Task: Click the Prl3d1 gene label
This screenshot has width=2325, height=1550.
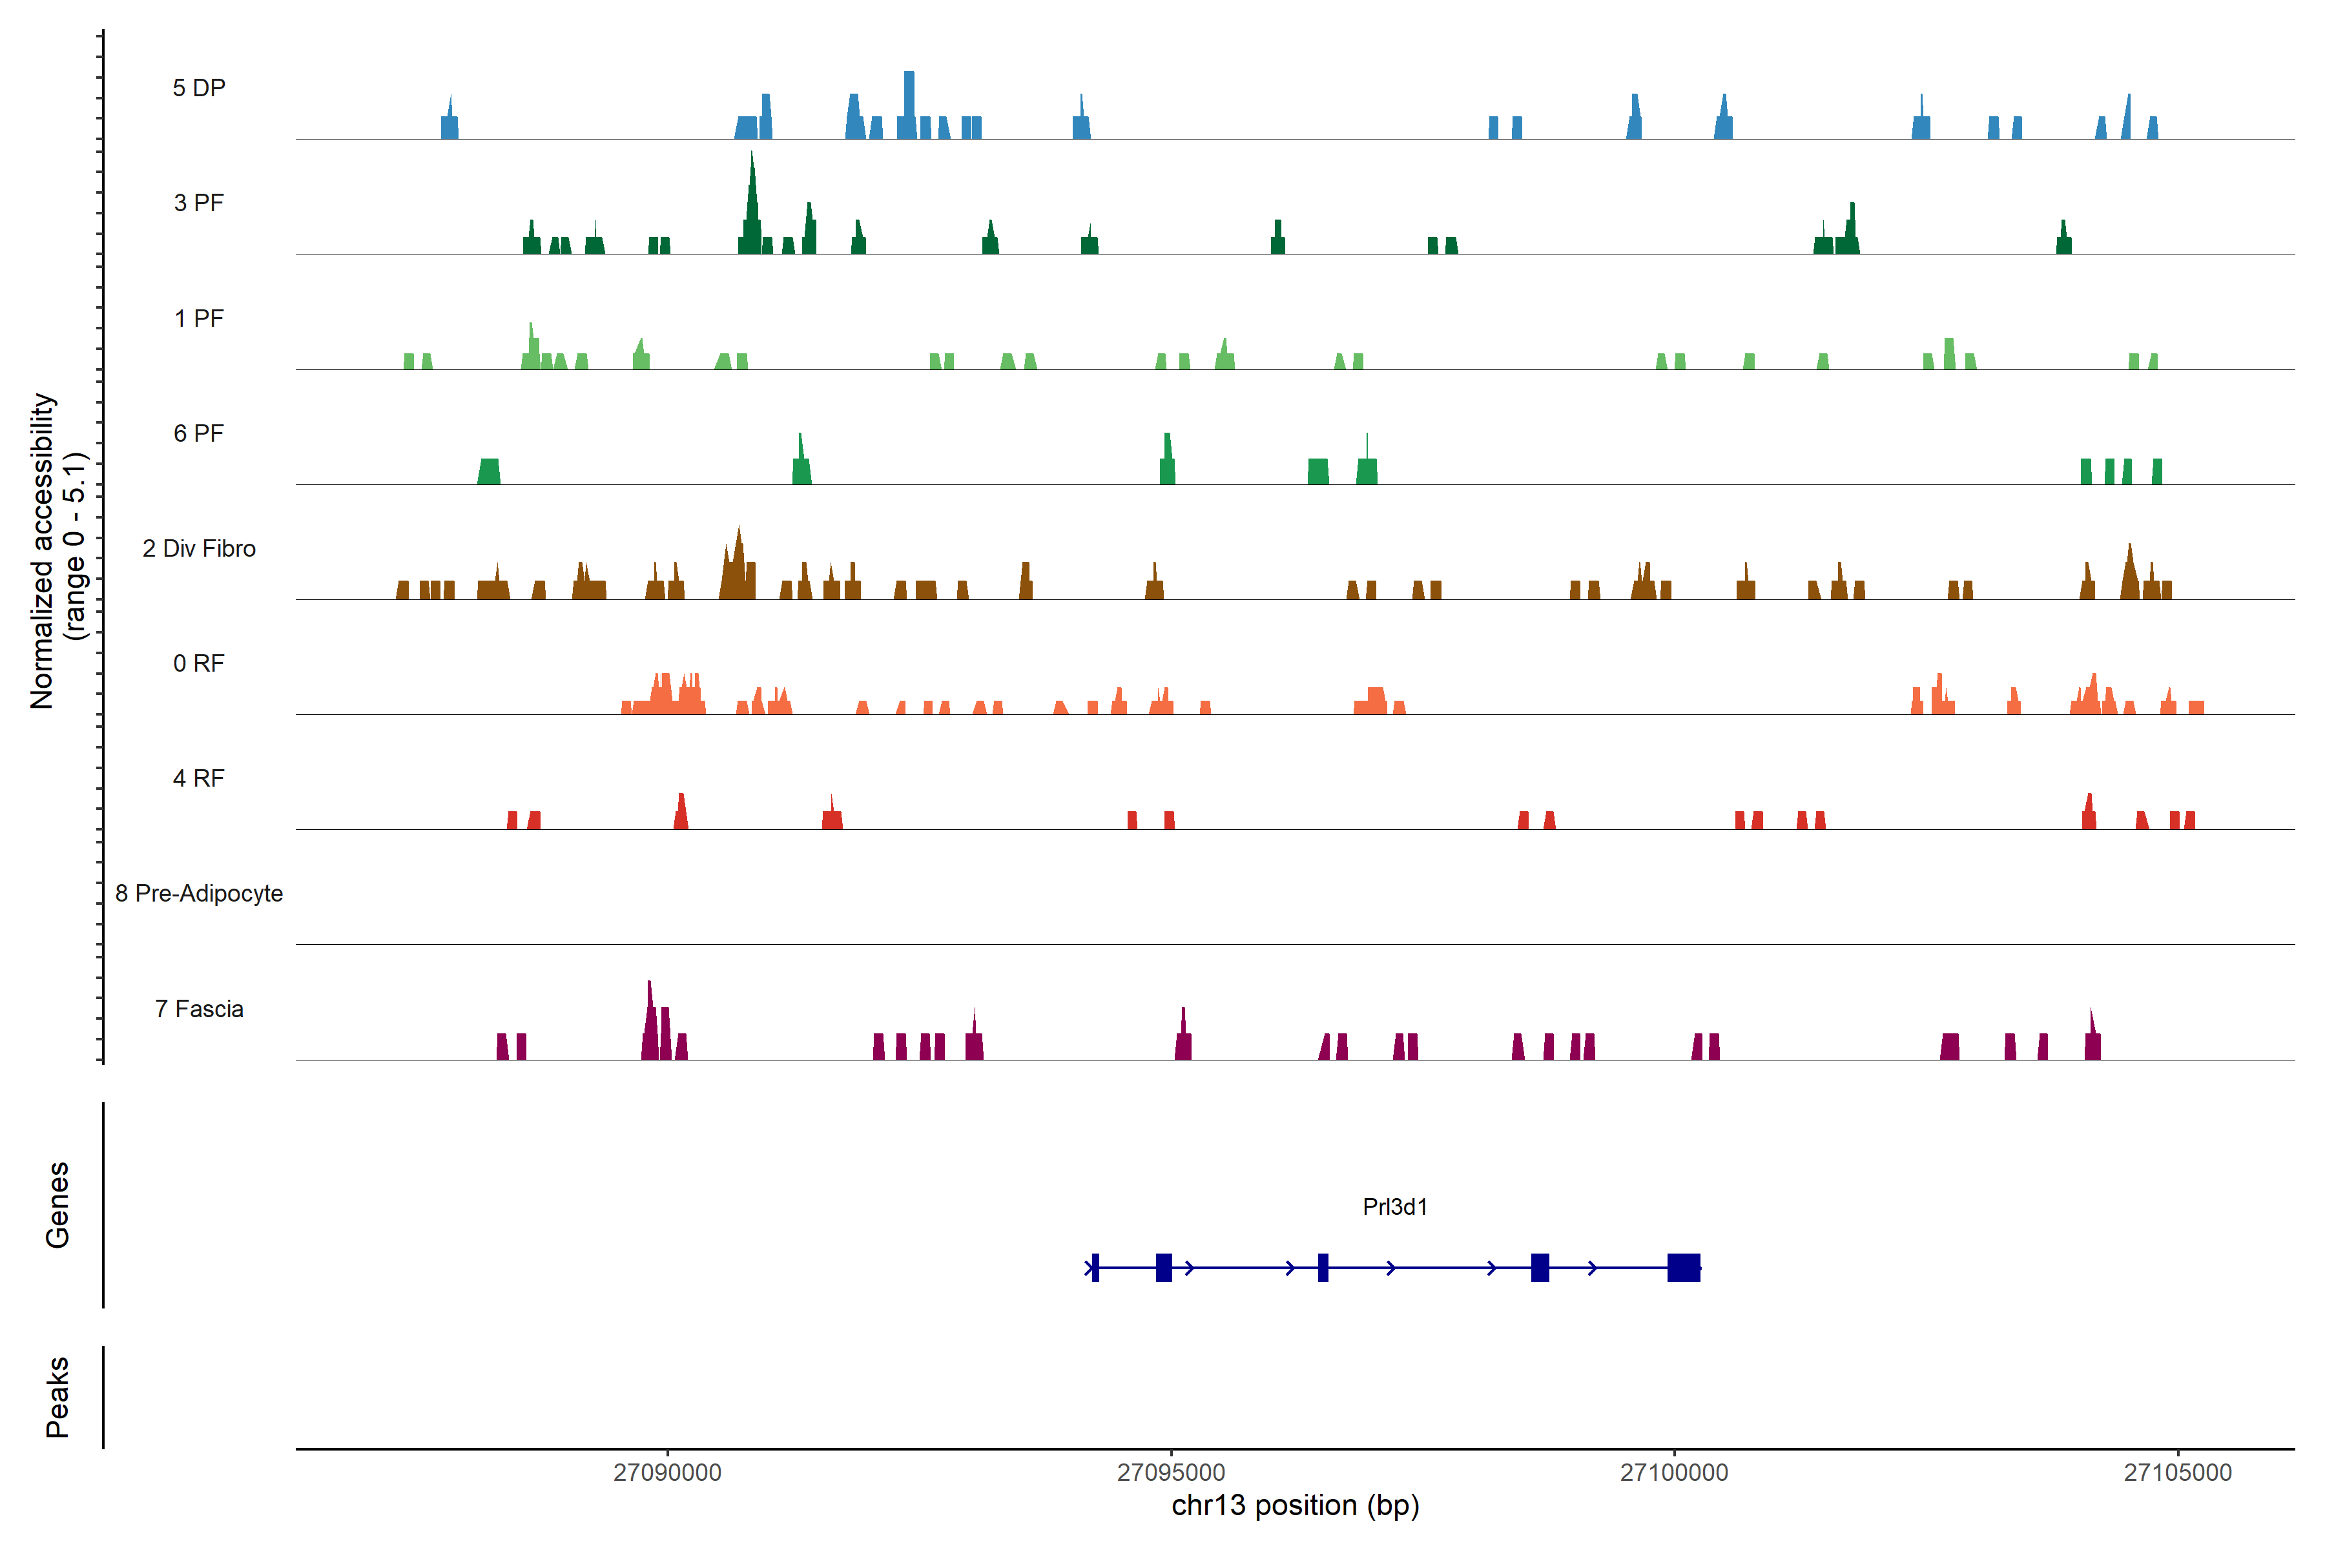Action: coord(1394,1206)
